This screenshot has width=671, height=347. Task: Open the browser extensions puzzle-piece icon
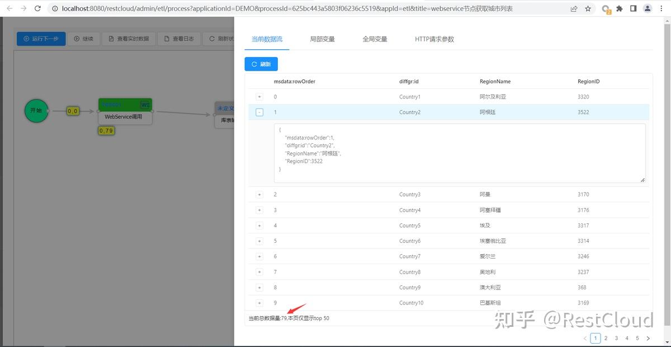(x=620, y=8)
